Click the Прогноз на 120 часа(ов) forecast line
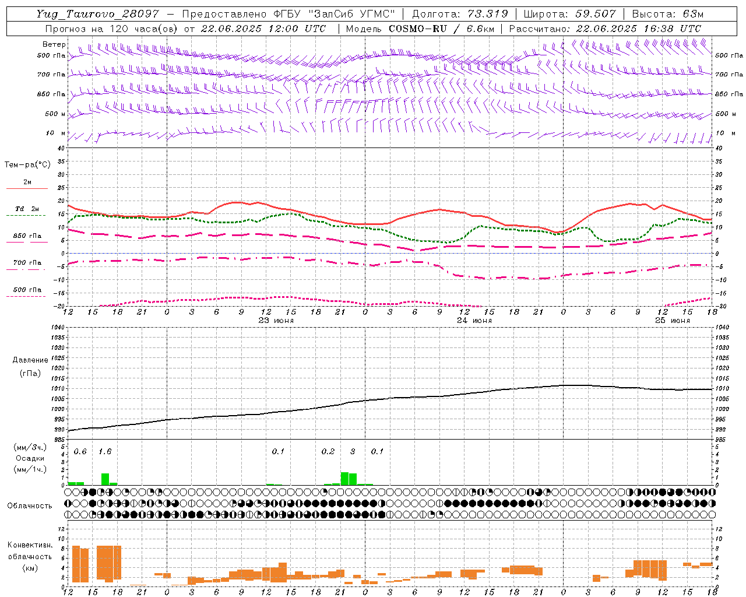 pos(185,29)
